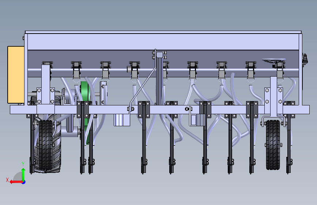Image resolution: width=317 pixels, height=205 pixels.
Task: Click the green Y axis arrow of the triad
Action: (23, 174)
